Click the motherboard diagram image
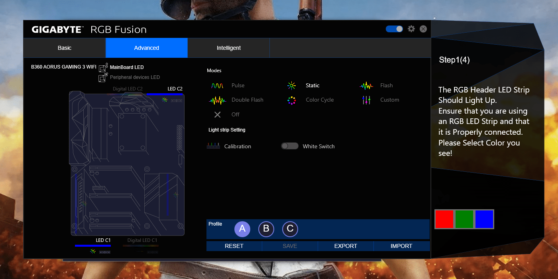Screen dimensions: 558x279 127,163
